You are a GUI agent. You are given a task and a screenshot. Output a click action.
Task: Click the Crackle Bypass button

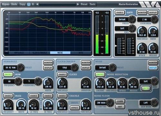(x=75, y=108)
